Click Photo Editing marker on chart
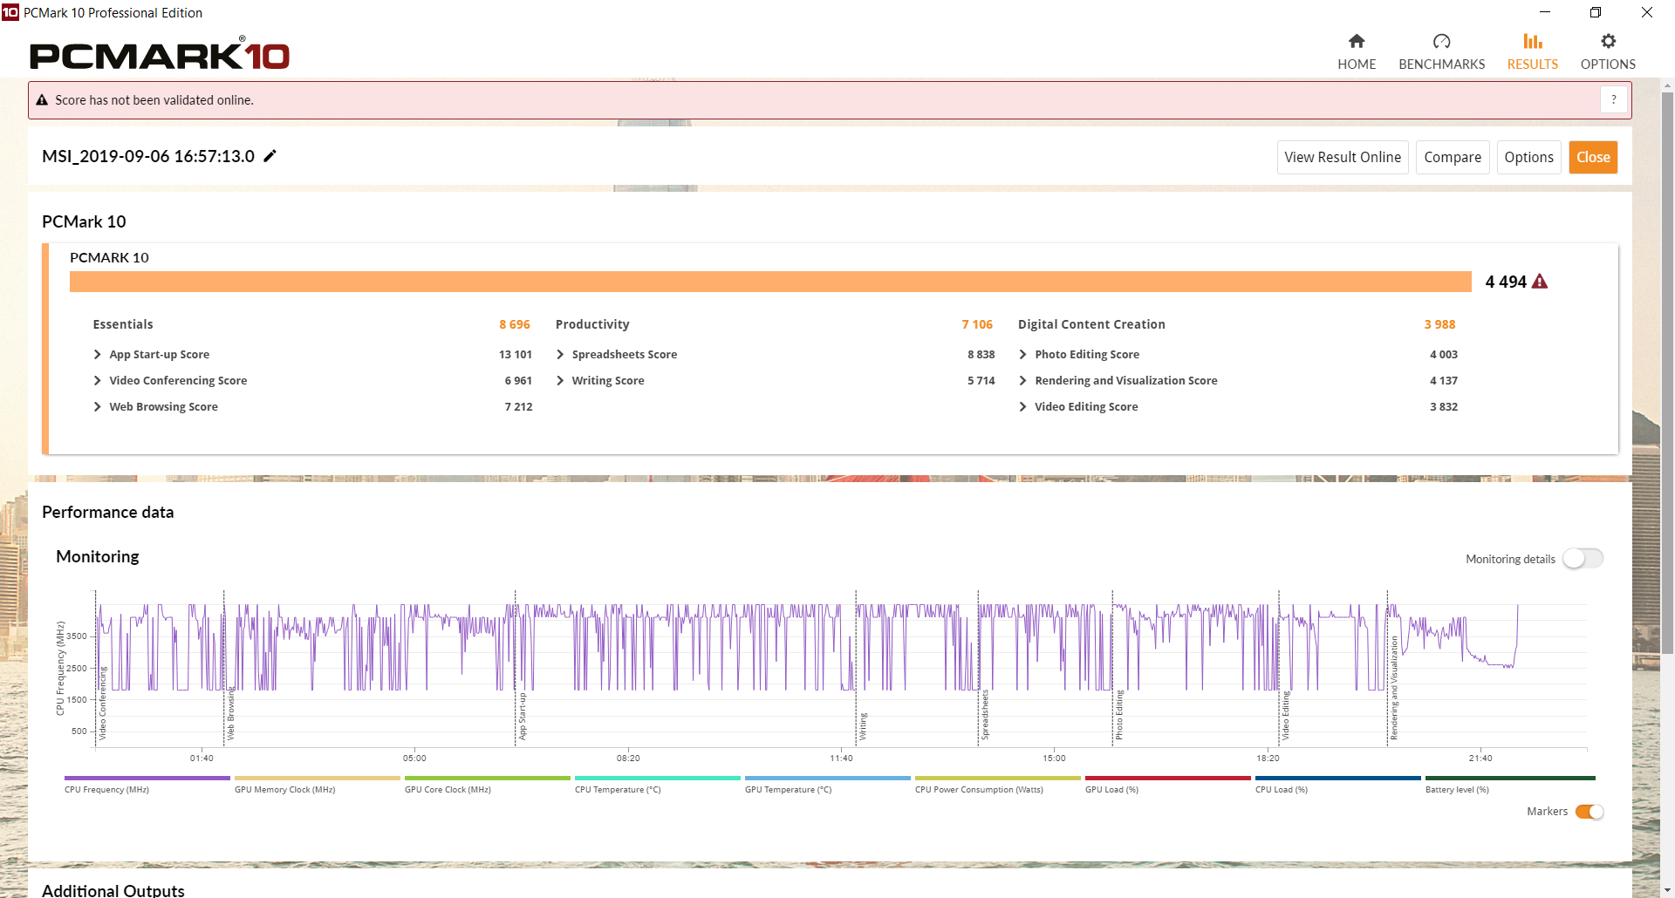1675x898 pixels. (x=1119, y=715)
